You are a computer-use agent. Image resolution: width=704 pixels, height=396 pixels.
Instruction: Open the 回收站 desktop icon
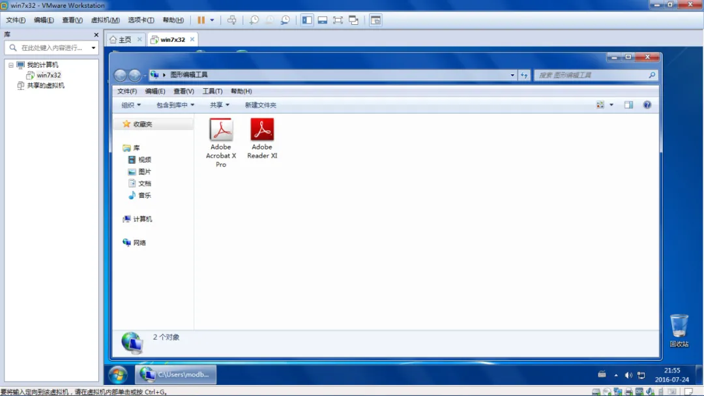(679, 331)
